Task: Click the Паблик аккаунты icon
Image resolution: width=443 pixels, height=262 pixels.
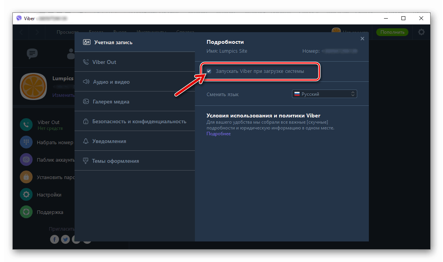Action: [x=26, y=160]
